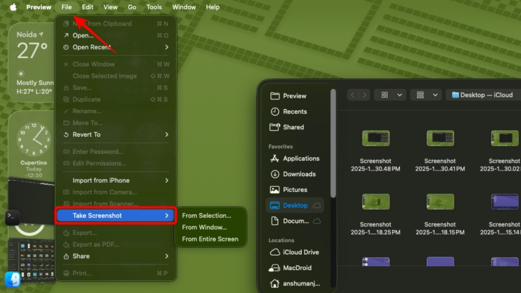This screenshot has height=293, width=521.
Task: Open the Terminal icon in the Dock
Action: 13,218
